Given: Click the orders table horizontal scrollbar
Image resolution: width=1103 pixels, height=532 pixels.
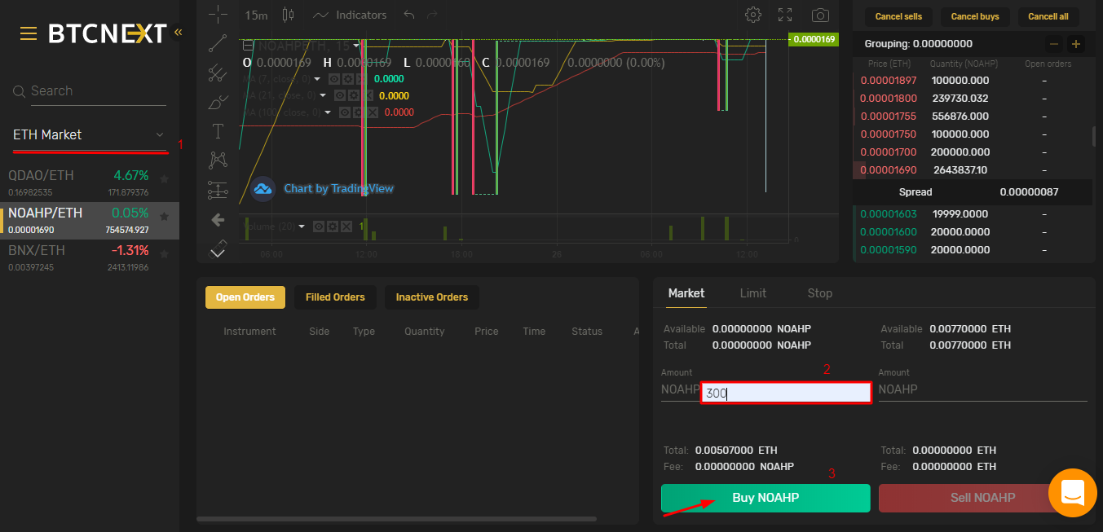Looking at the screenshot, I should [x=396, y=518].
